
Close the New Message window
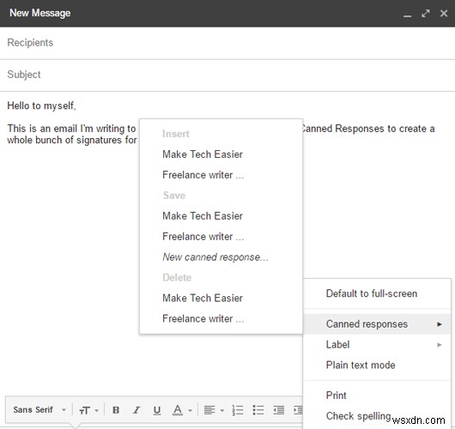[444, 14]
